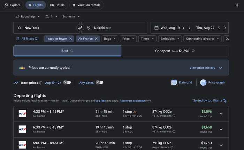Toggle price tracking for Any dates
Viewport: 244px width, 150px height.
tap(100, 82)
